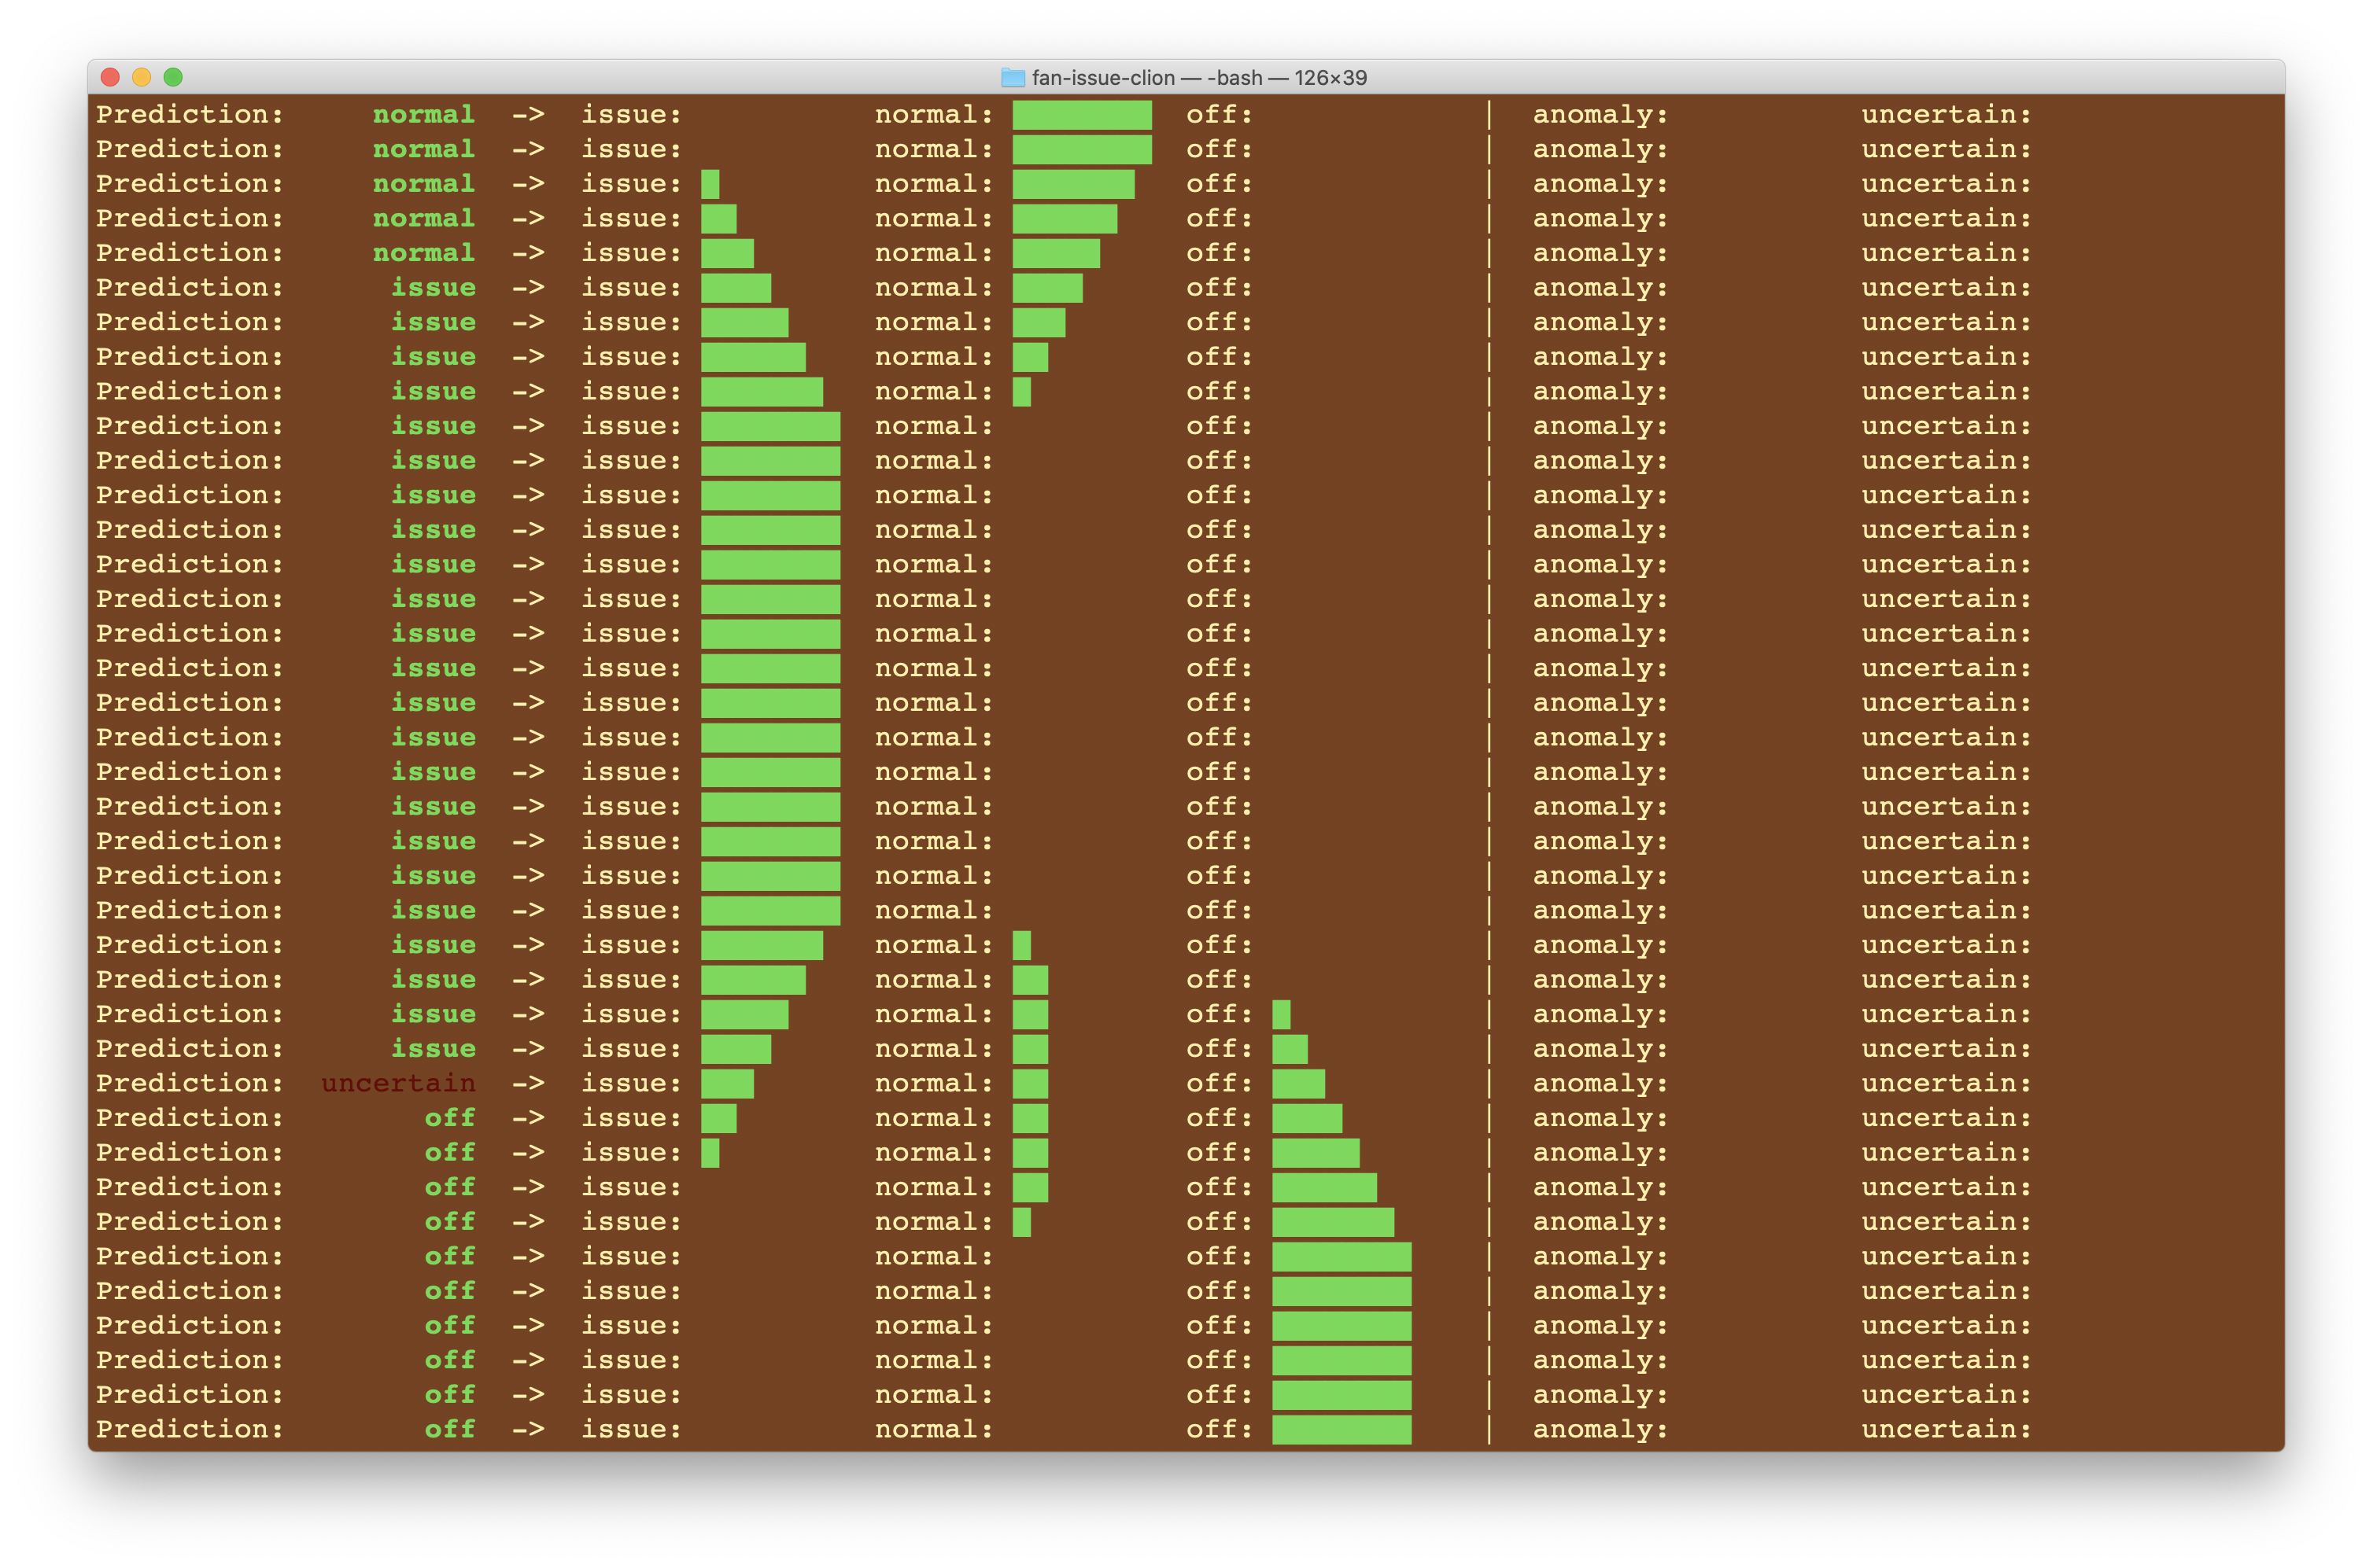
Task: Click the first bold green "issue" prediction
Action: pos(434,288)
